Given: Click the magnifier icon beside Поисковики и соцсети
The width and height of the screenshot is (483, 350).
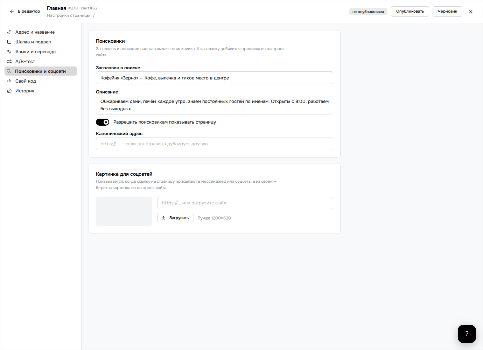Looking at the screenshot, I should [9, 71].
